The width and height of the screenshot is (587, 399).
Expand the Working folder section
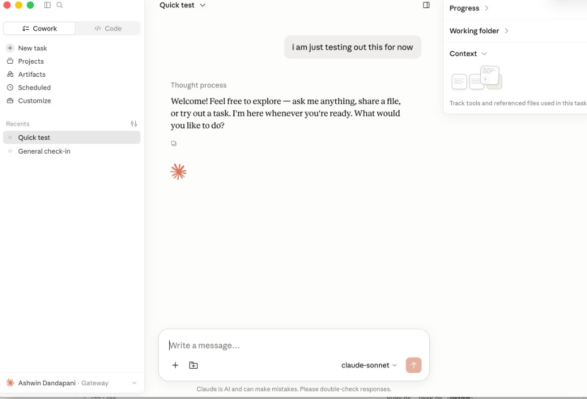(479, 31)
